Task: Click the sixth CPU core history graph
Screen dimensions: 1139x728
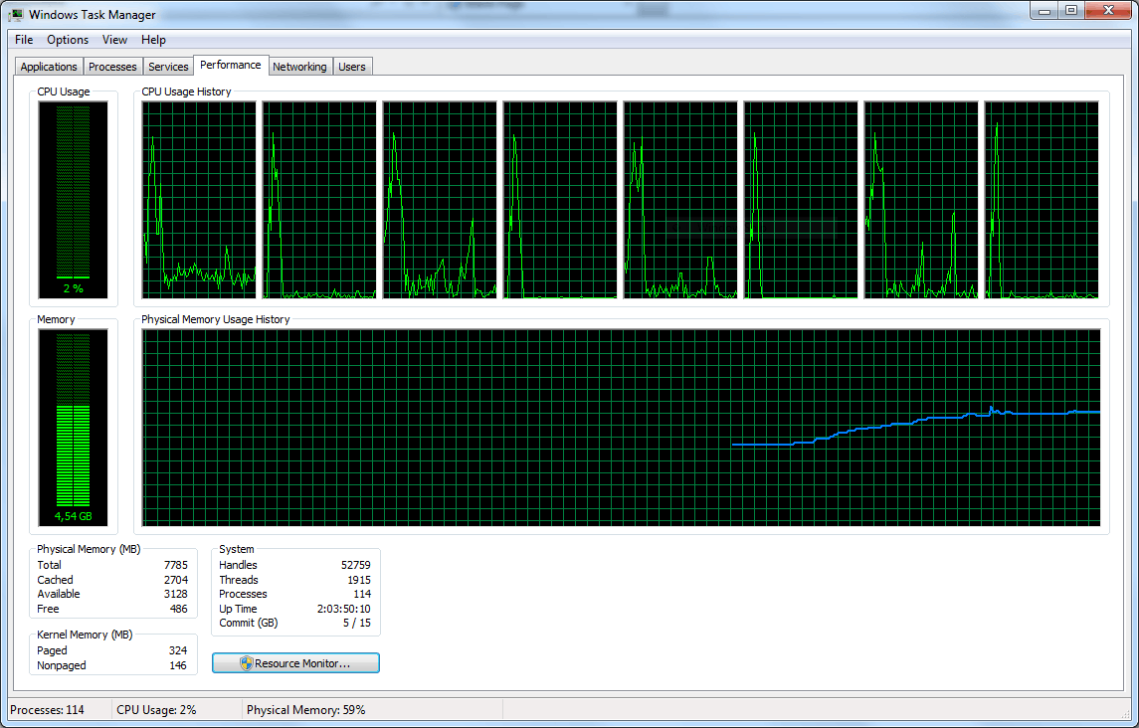Action: 801,200
